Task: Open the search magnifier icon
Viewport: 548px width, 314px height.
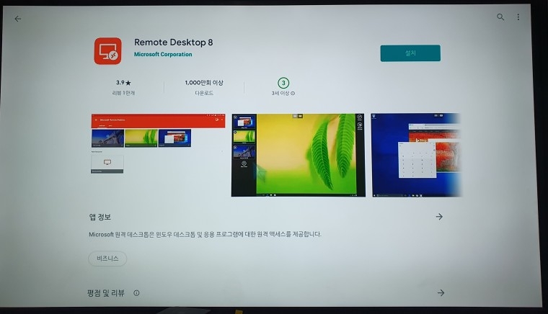Action: pos(500,17)
